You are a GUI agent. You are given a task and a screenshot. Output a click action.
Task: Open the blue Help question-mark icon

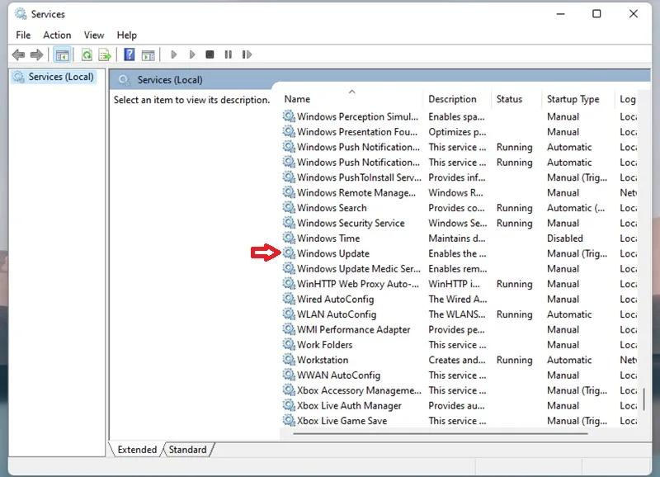coord(130,54)
